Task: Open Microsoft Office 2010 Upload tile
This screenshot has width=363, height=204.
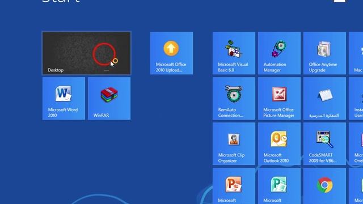Action: coord(171,53)
